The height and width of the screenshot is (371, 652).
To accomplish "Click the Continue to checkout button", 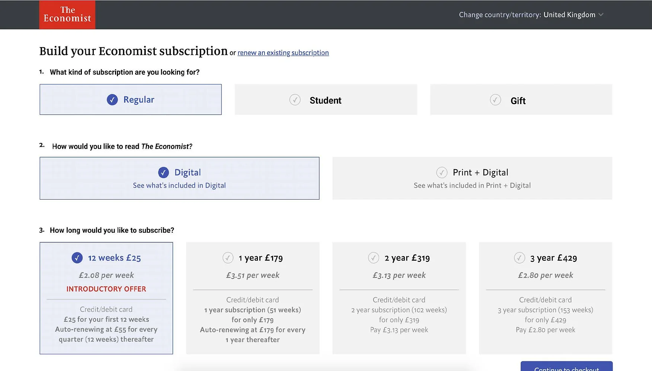I will pyautogui.click(x=566, y=366).
